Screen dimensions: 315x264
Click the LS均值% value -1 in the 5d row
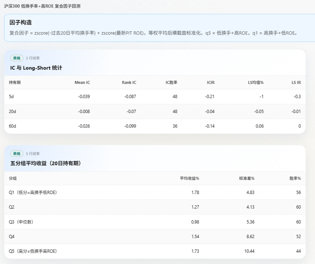(x=261, y=97)
